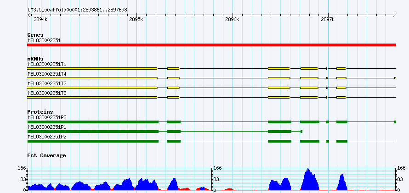Screen dimensions: 409x193
Task: Open protein label MELO3C002351P3
Action: click(x=47, y=117)
